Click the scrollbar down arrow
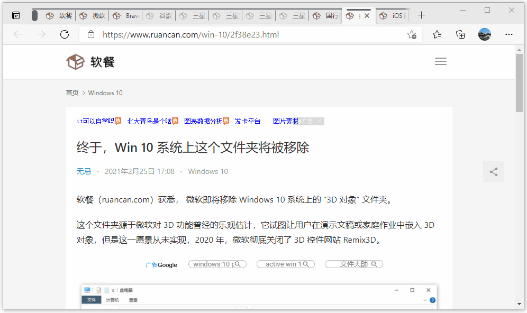 [519, 304]
